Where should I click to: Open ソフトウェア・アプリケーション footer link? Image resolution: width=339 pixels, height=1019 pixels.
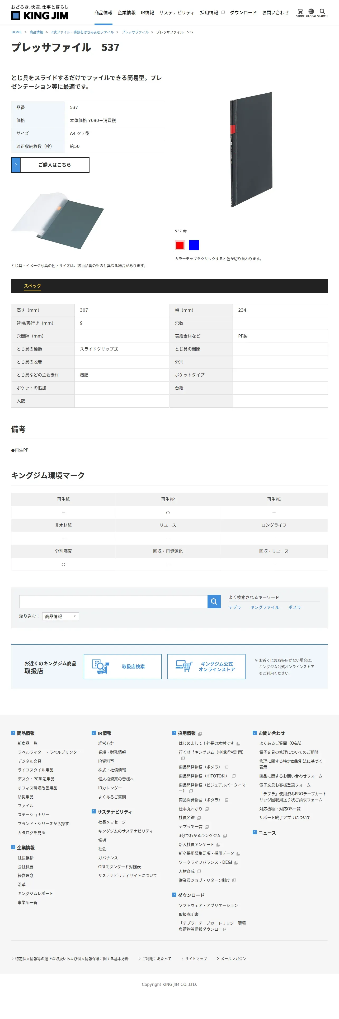point(208,905)
